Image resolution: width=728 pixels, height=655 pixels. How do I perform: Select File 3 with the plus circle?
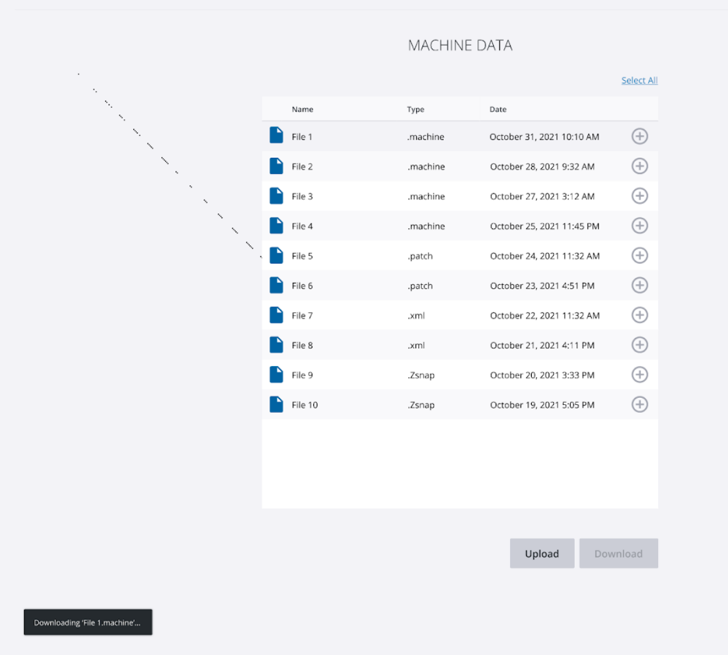[x=639, y=196]
